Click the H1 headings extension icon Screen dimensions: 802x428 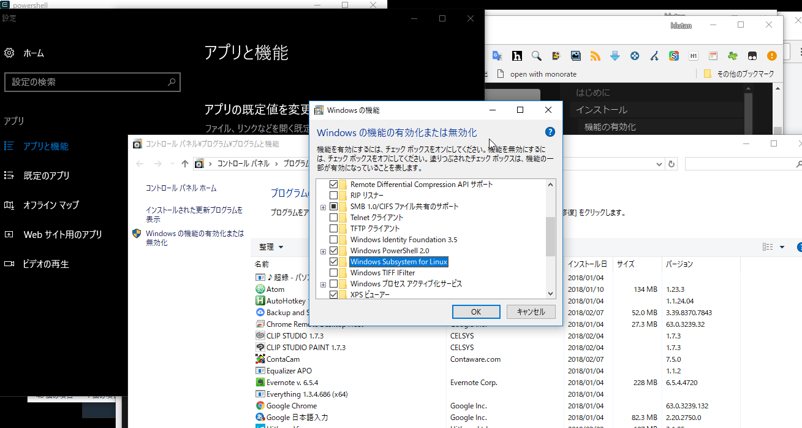coord(694,56)
